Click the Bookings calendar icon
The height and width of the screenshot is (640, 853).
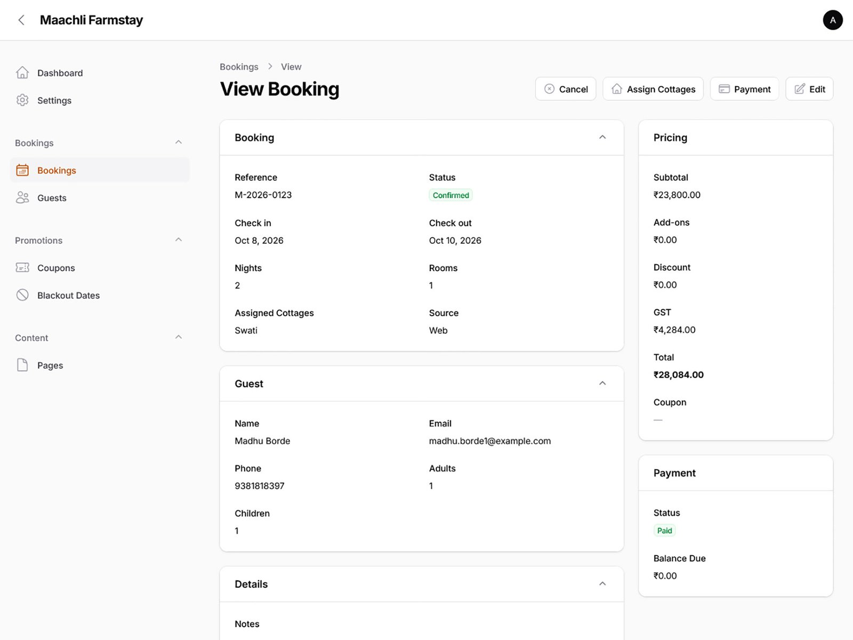(x=22, y=170)
